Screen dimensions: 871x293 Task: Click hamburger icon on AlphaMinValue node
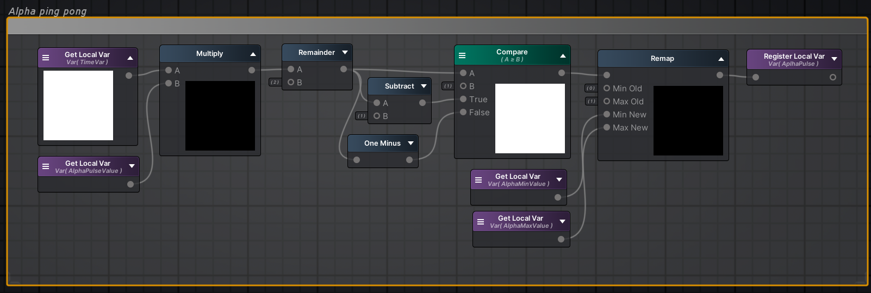tap(478, 180)
